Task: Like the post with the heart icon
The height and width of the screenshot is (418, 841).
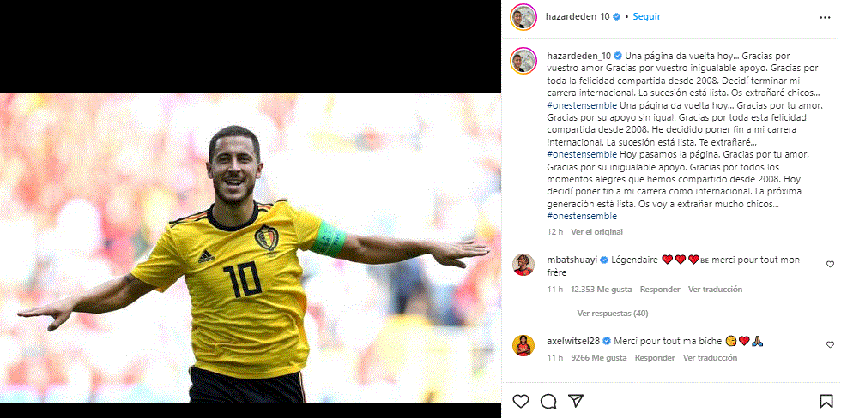Action: [x=520, y=402]
